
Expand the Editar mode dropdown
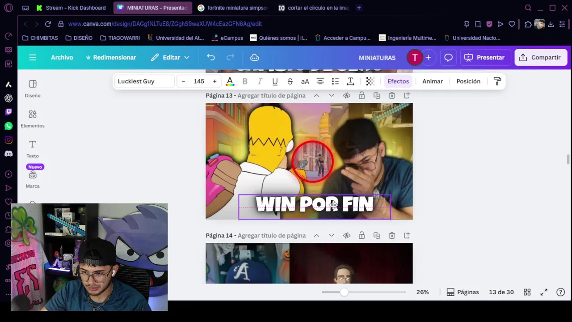point(170,57)
